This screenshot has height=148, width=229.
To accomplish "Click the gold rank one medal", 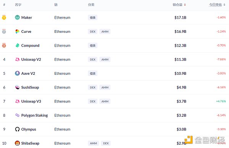I will pyautogui.click(x=4, y=18).
